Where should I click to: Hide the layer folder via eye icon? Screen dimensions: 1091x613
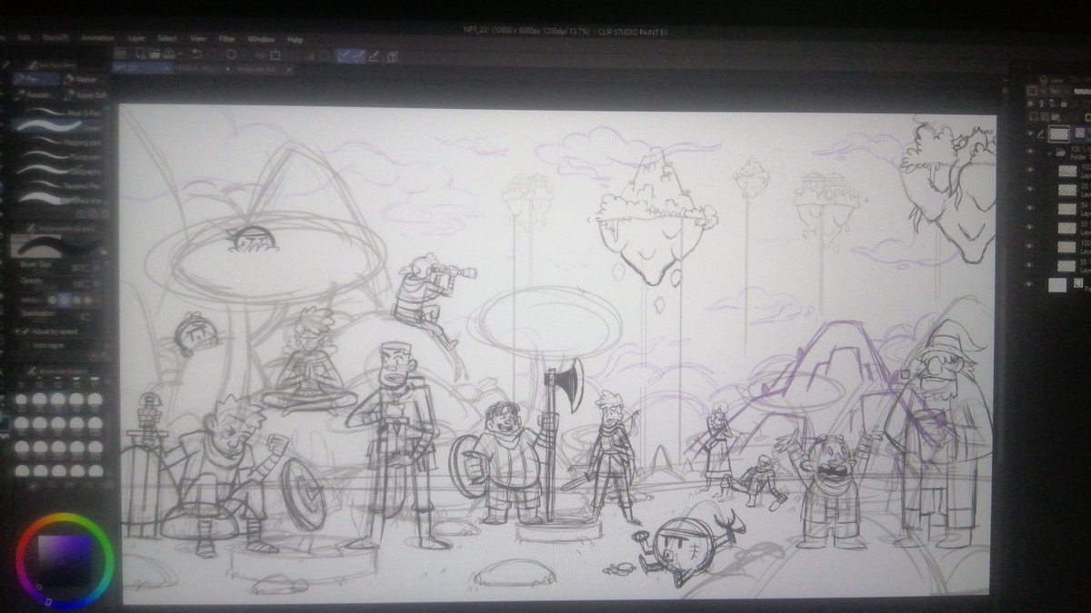(1030, 151)
